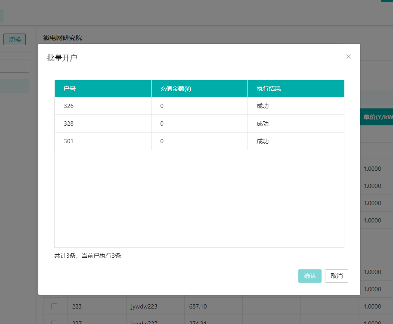
Task: Click the 1.0000 unit price cell
Action: (372, 306)
